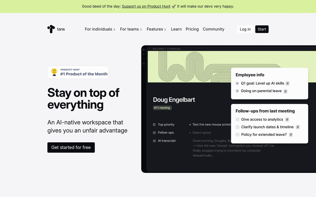Click the Product Hunt trophy icon

(x=54, y=72)
